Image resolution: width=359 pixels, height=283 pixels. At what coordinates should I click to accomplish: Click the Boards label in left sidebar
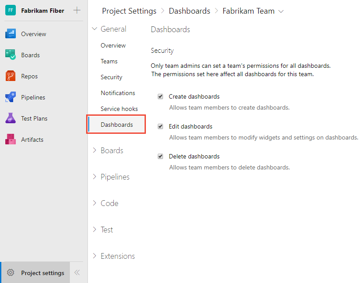click(x=30, y=55)
